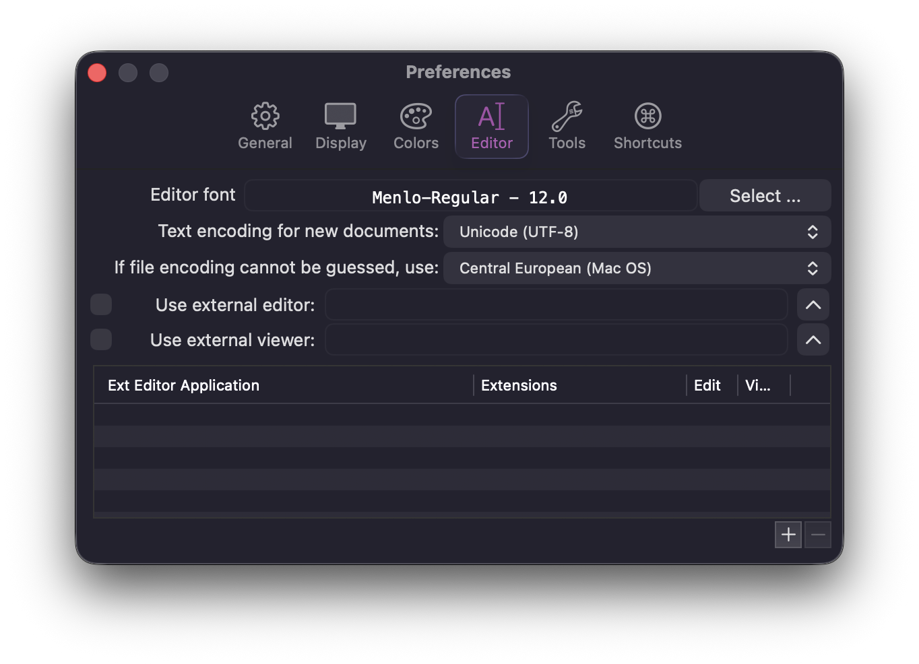The height and width of the screenshot is (664, 919).
Task: Click the Menlo-Regular font display field
Action: coord(470,196)
